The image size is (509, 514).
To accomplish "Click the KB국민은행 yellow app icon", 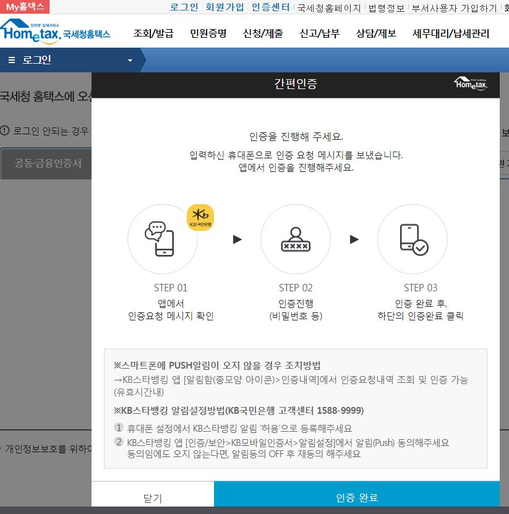I will tap(200, 218).
